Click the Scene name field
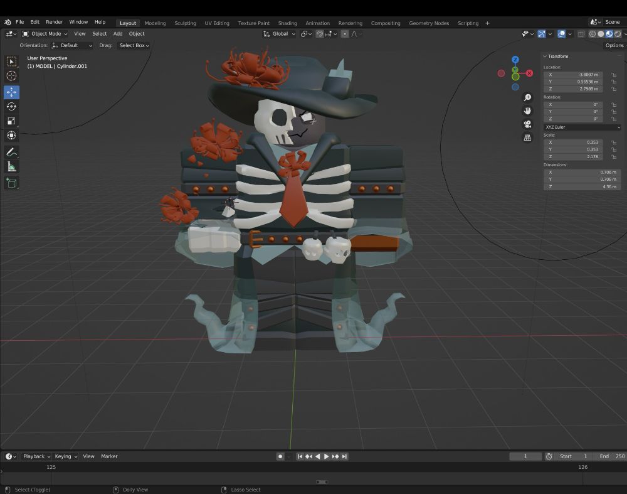Image resolution: width=627 pixels, height=494 pixels. click(x=612, y=22)
